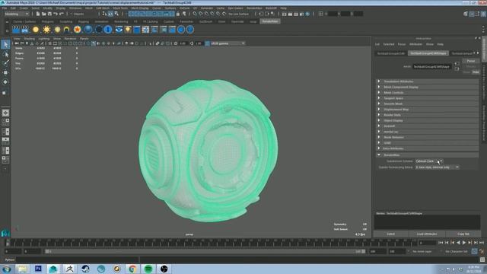The height and width of the screenshot is (274, 487).
Task: Click the New Scene file icon
Action: click(x=38, y=14)
